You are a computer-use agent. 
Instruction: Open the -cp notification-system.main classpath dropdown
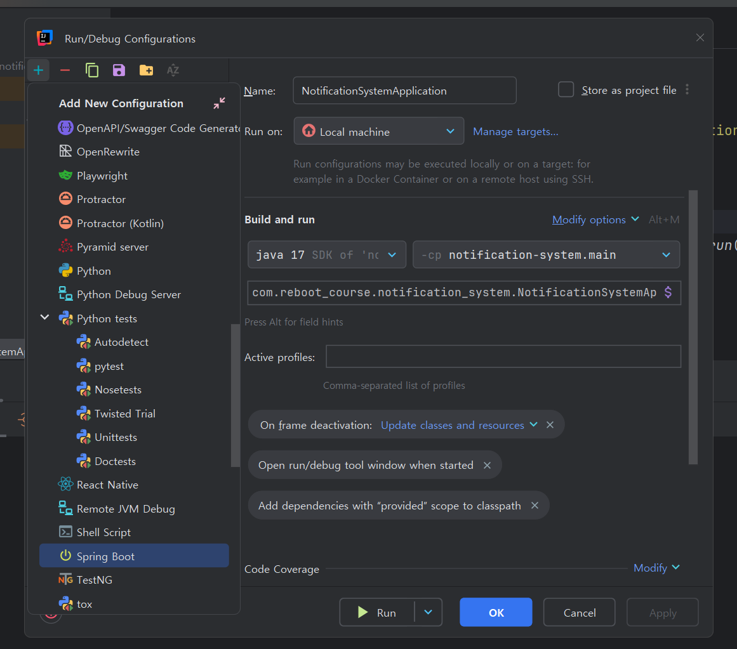click(546, 255)
